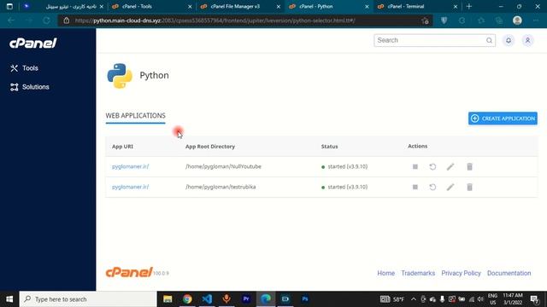Open the tab actions menu icon
Image resolution: width=547 pixels, height=307 pixels.
(x=9, y=6)
